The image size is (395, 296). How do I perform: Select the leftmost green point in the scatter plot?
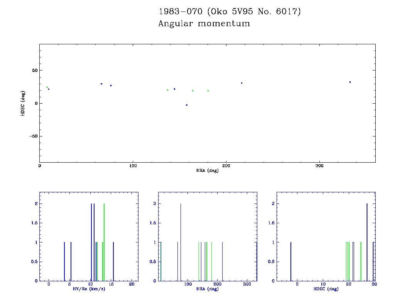point(47,87)
